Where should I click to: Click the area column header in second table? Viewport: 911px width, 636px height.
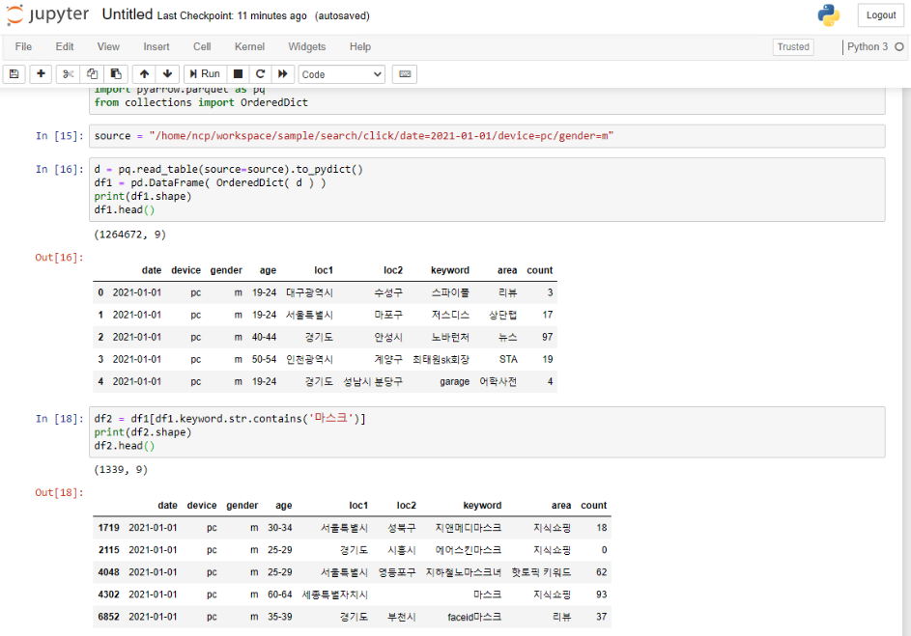[561, 506]
